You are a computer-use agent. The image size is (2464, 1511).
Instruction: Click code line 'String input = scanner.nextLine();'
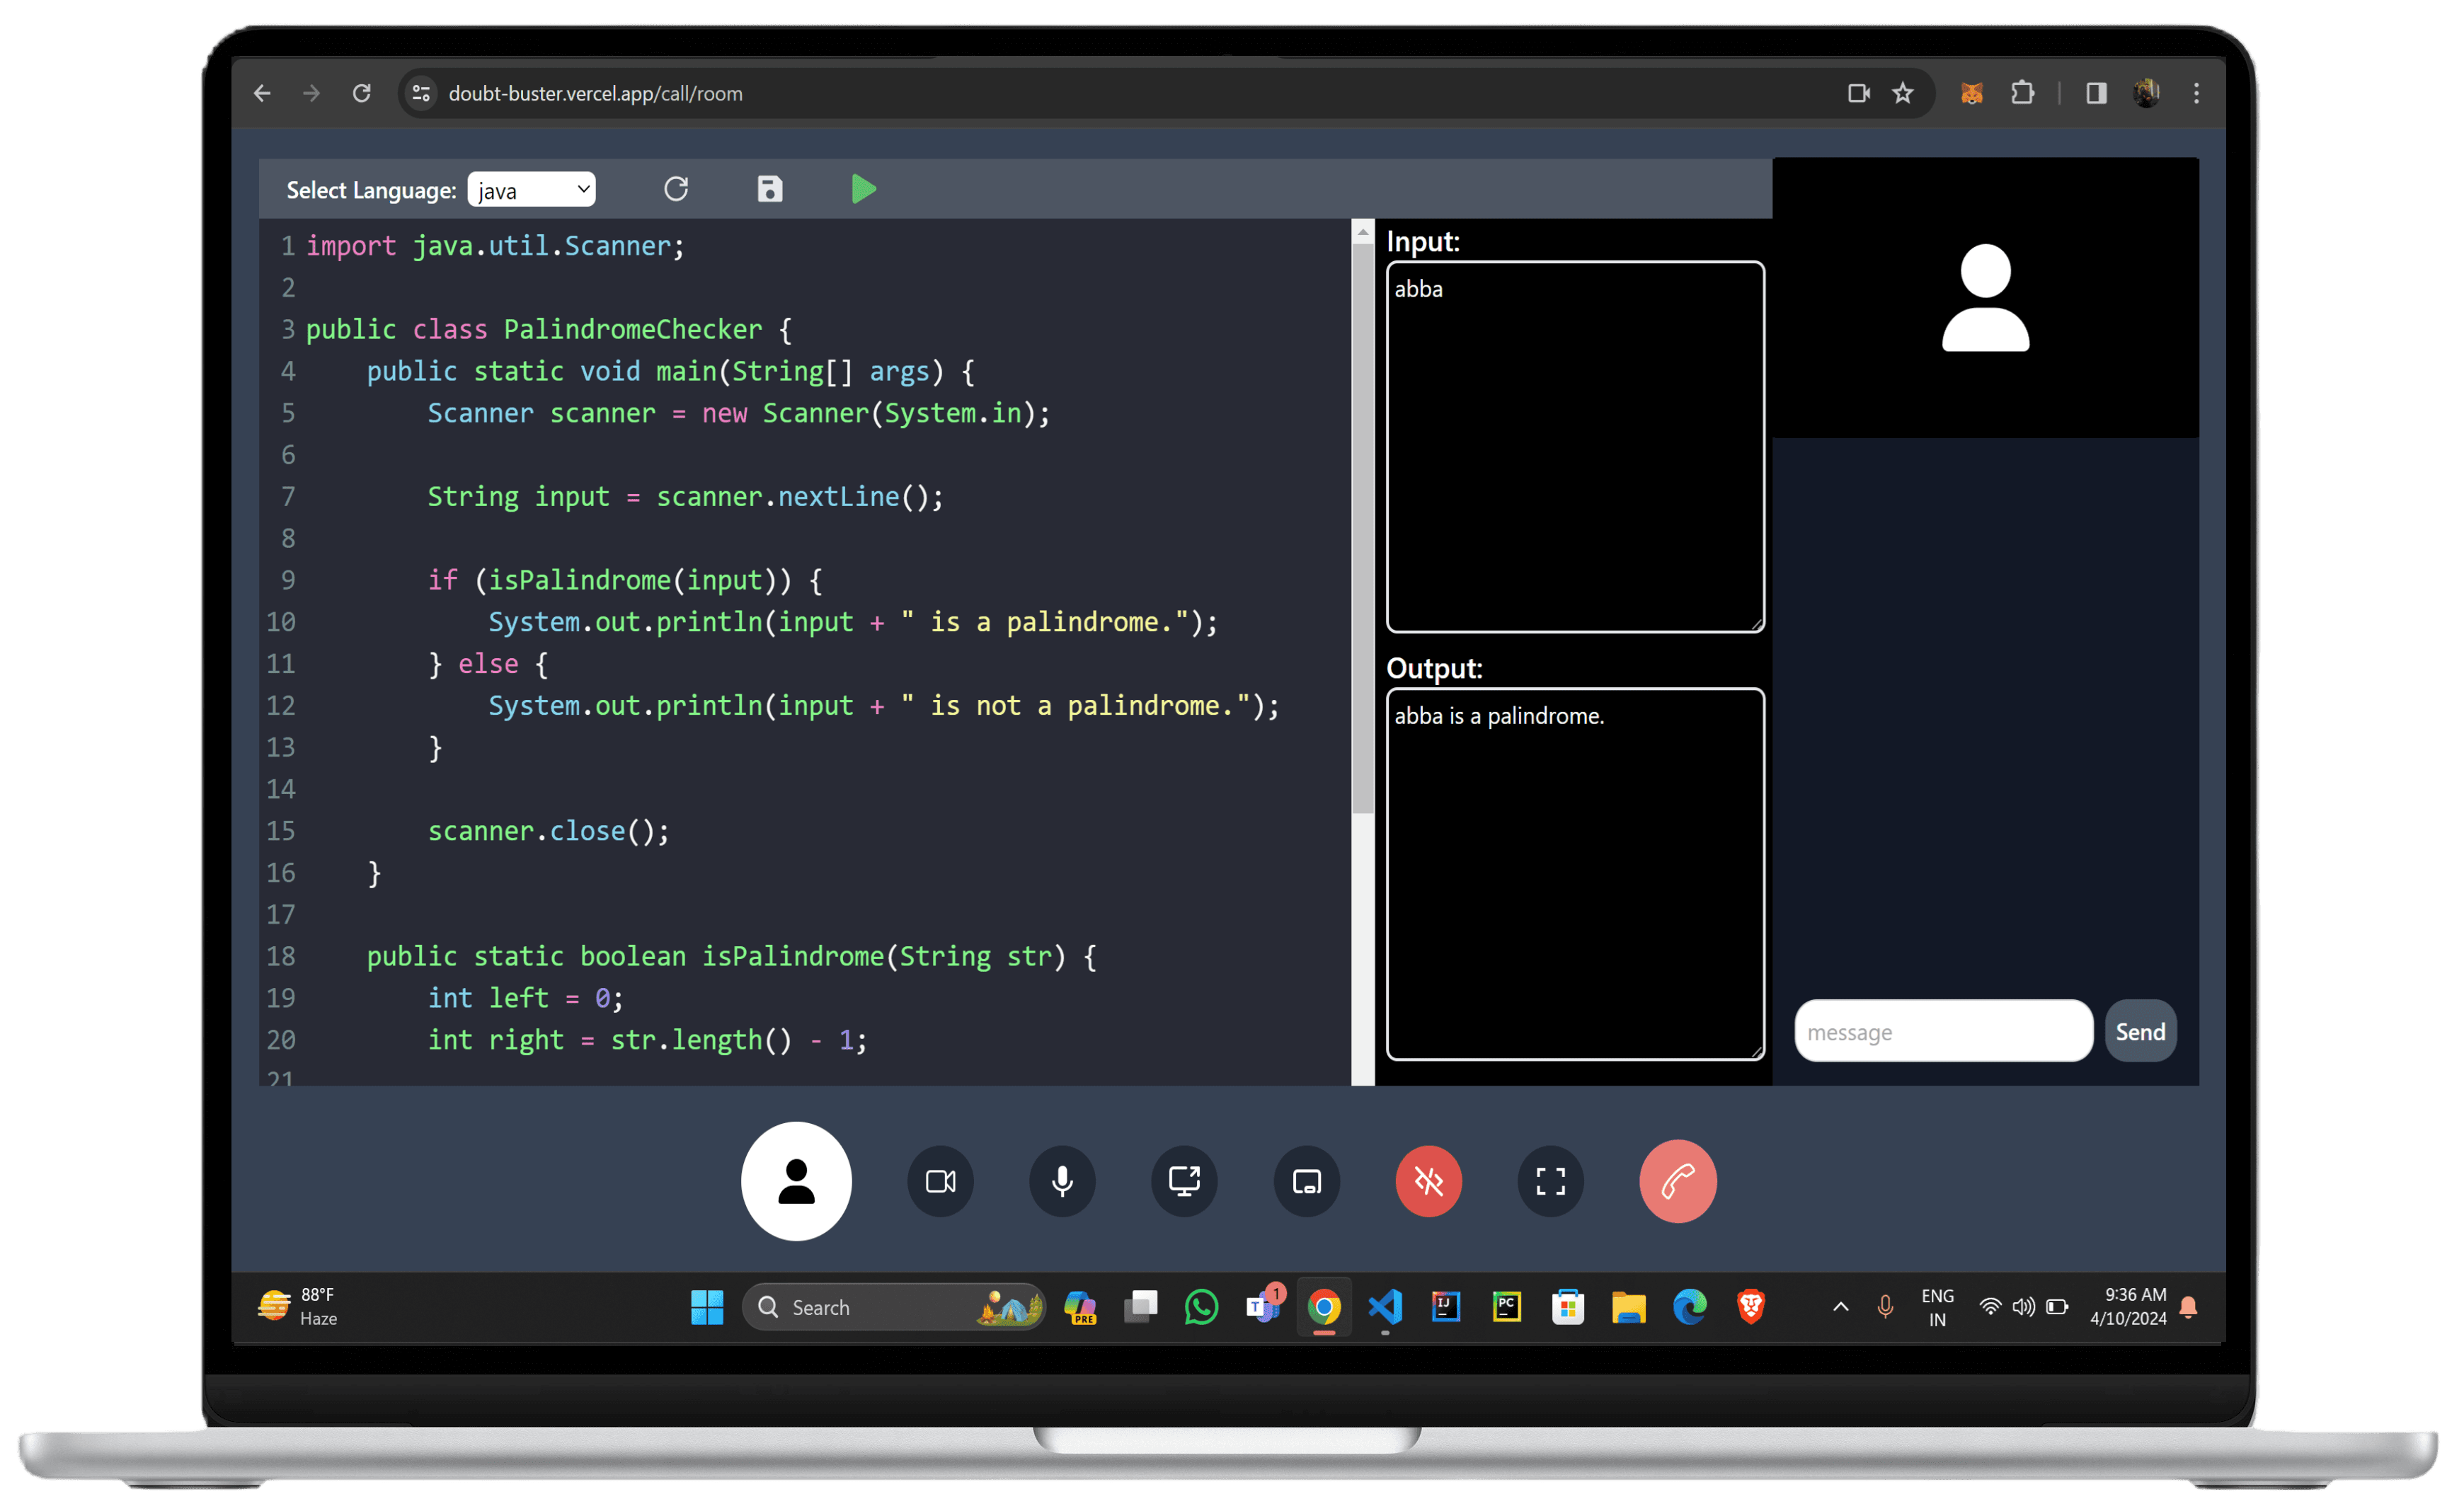[x=686, y=497]
